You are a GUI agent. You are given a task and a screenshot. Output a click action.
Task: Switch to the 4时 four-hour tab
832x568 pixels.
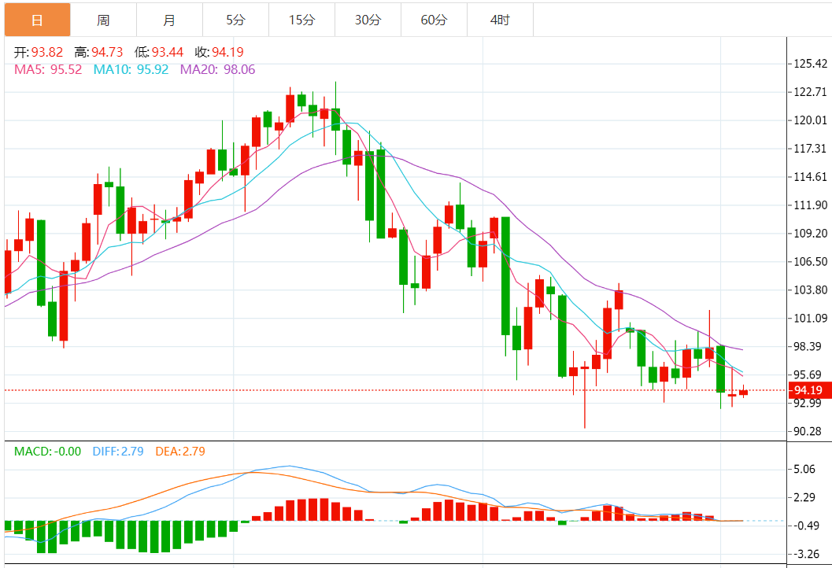(500, 20)
